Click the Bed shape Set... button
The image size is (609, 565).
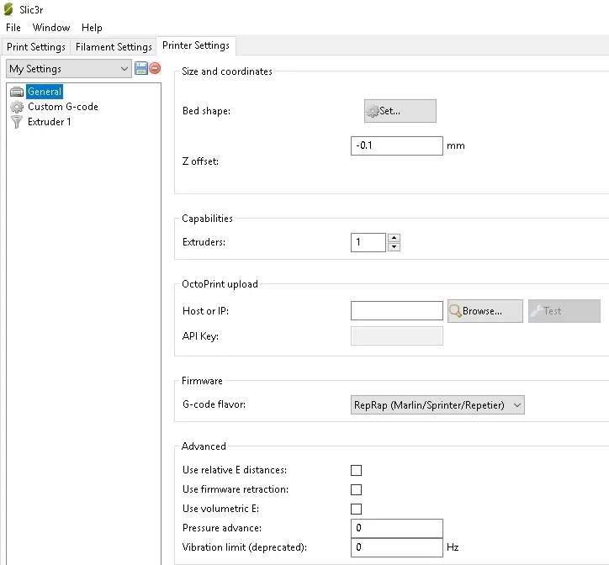click(x=400, y=111)
